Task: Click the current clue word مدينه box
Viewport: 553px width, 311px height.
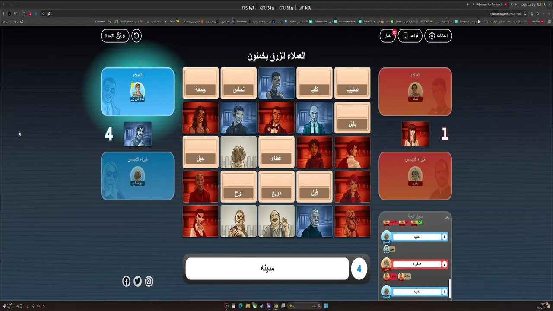Action: pos(267,269)
